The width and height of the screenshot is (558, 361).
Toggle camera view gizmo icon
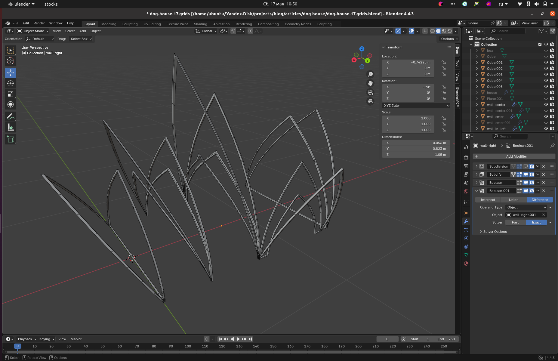coord(370,92)
